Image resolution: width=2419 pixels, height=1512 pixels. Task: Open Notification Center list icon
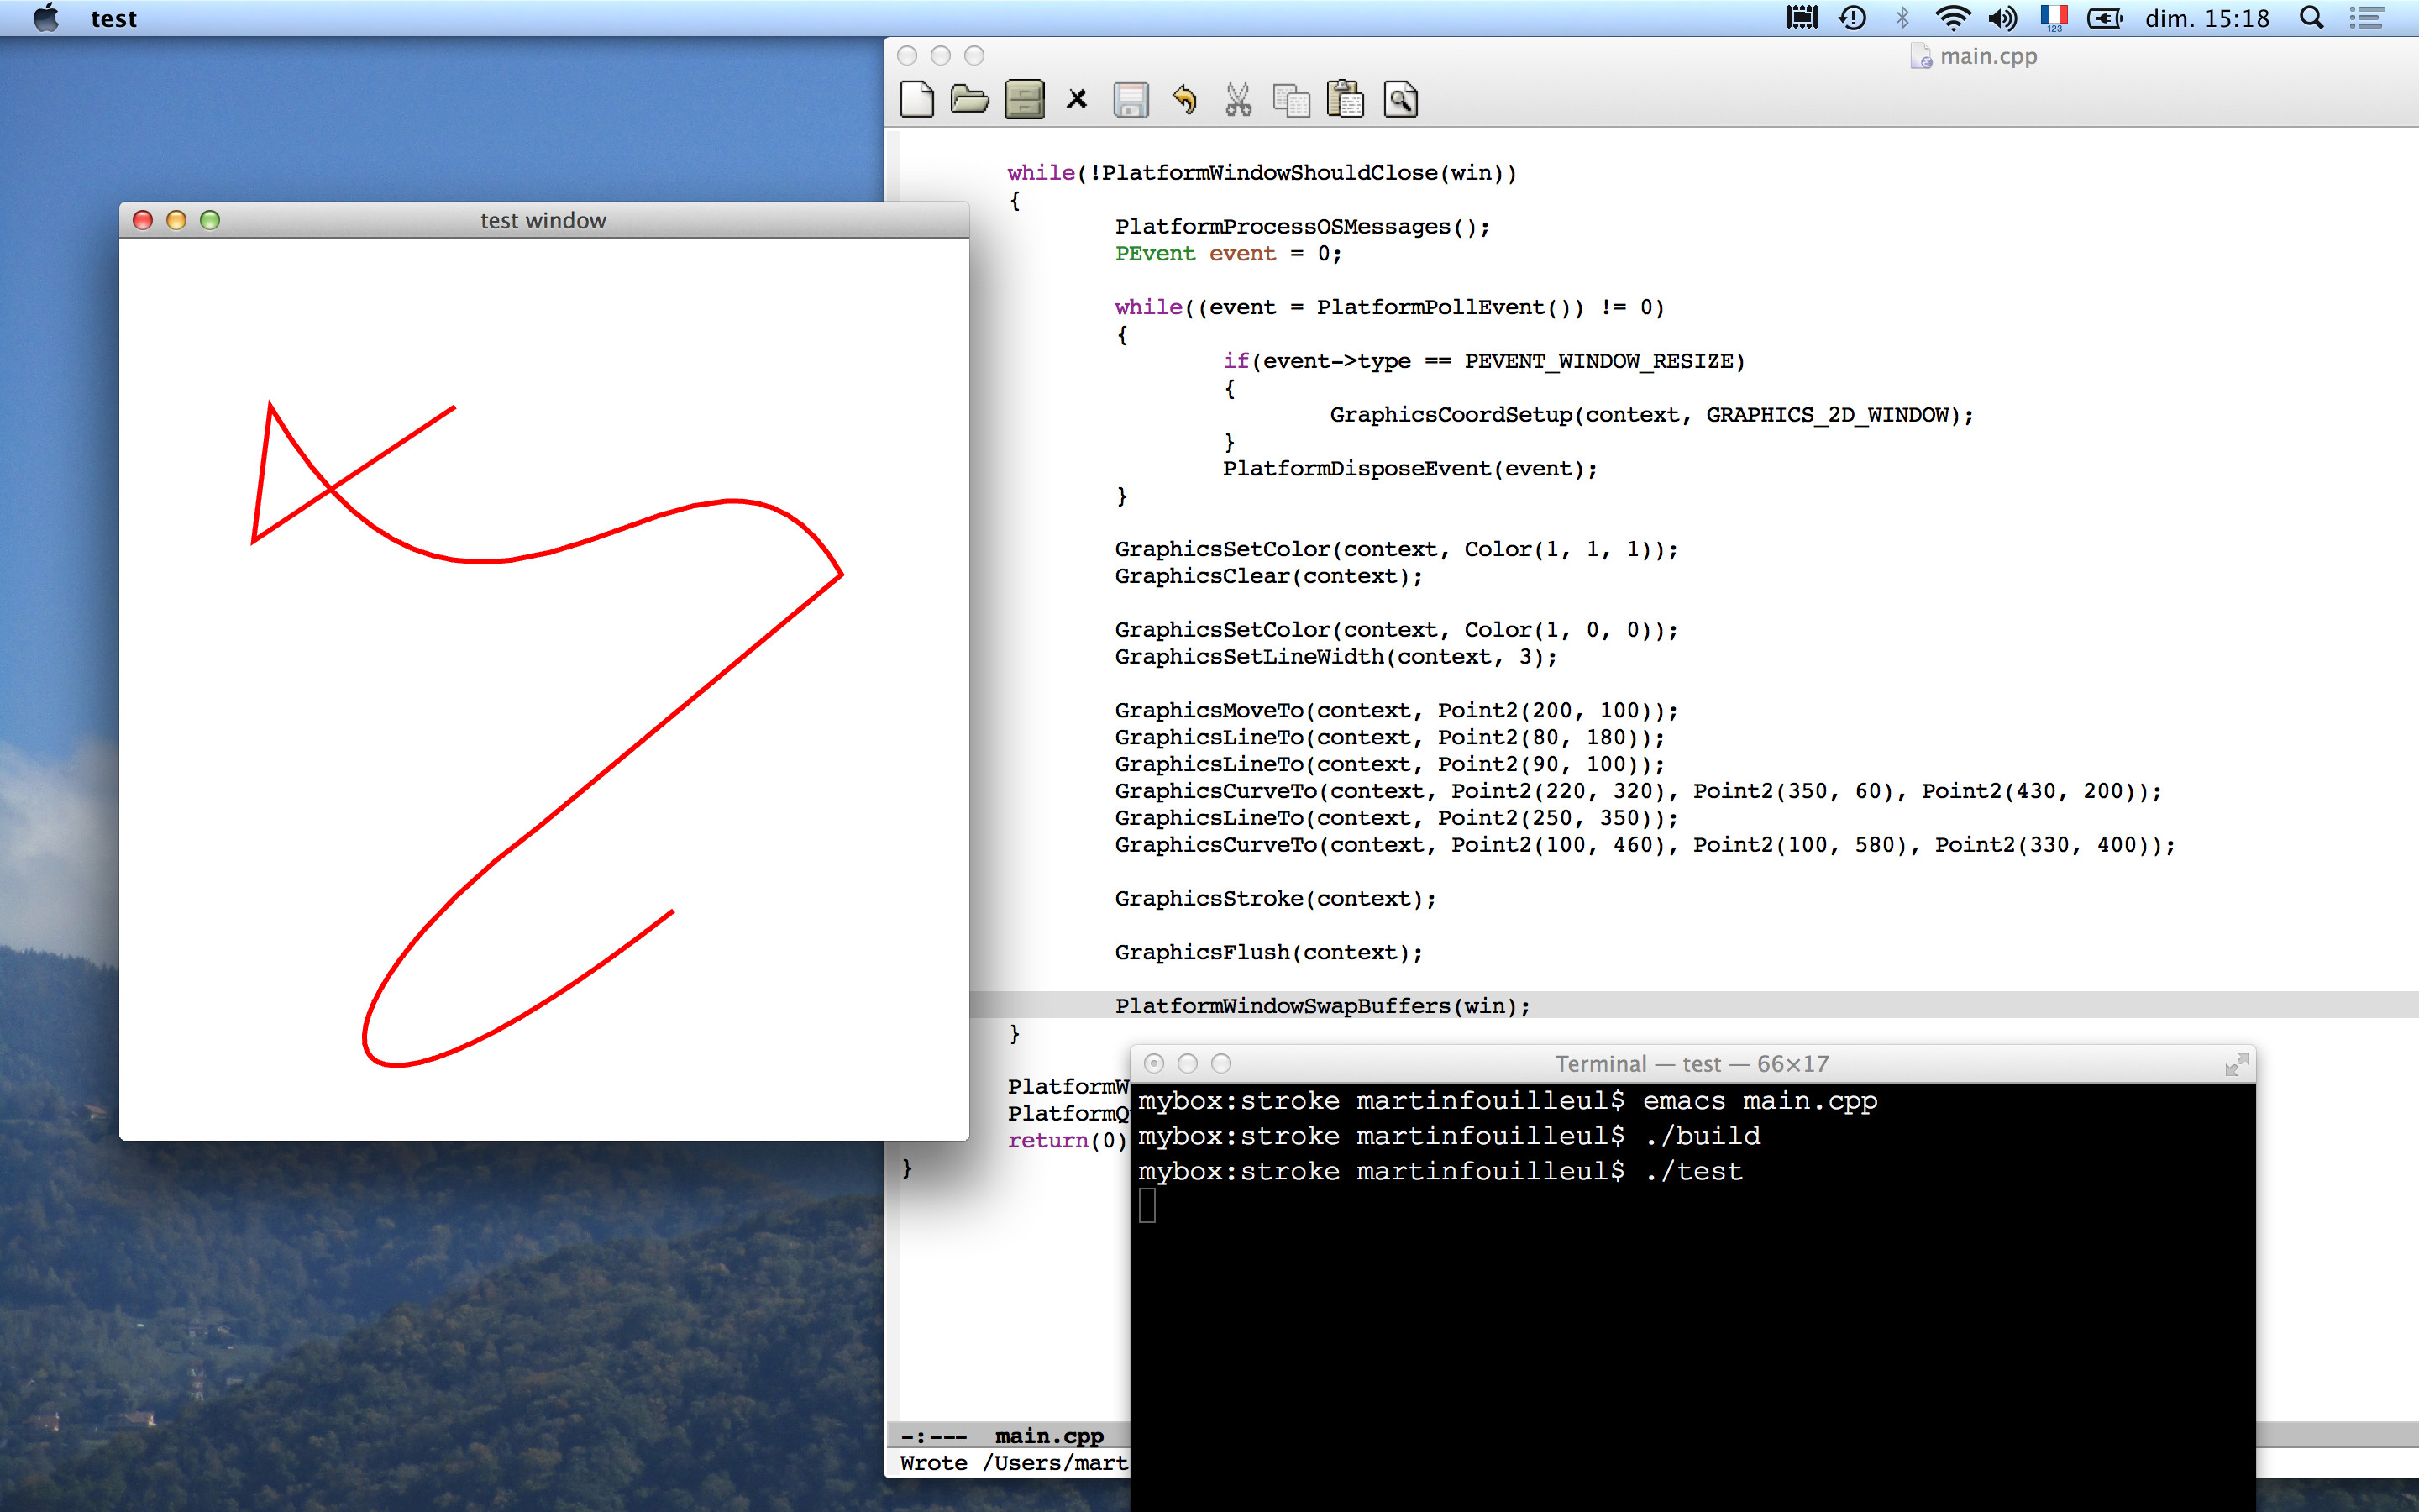point(2367,18)
